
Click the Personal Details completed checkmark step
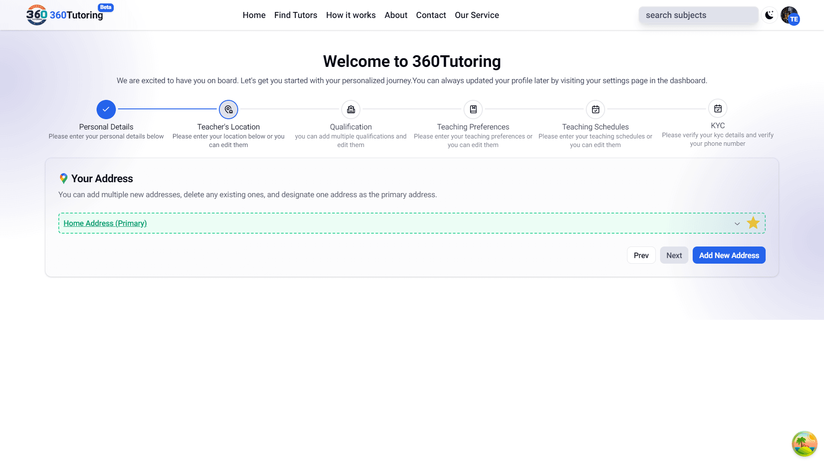pos(106,109)
